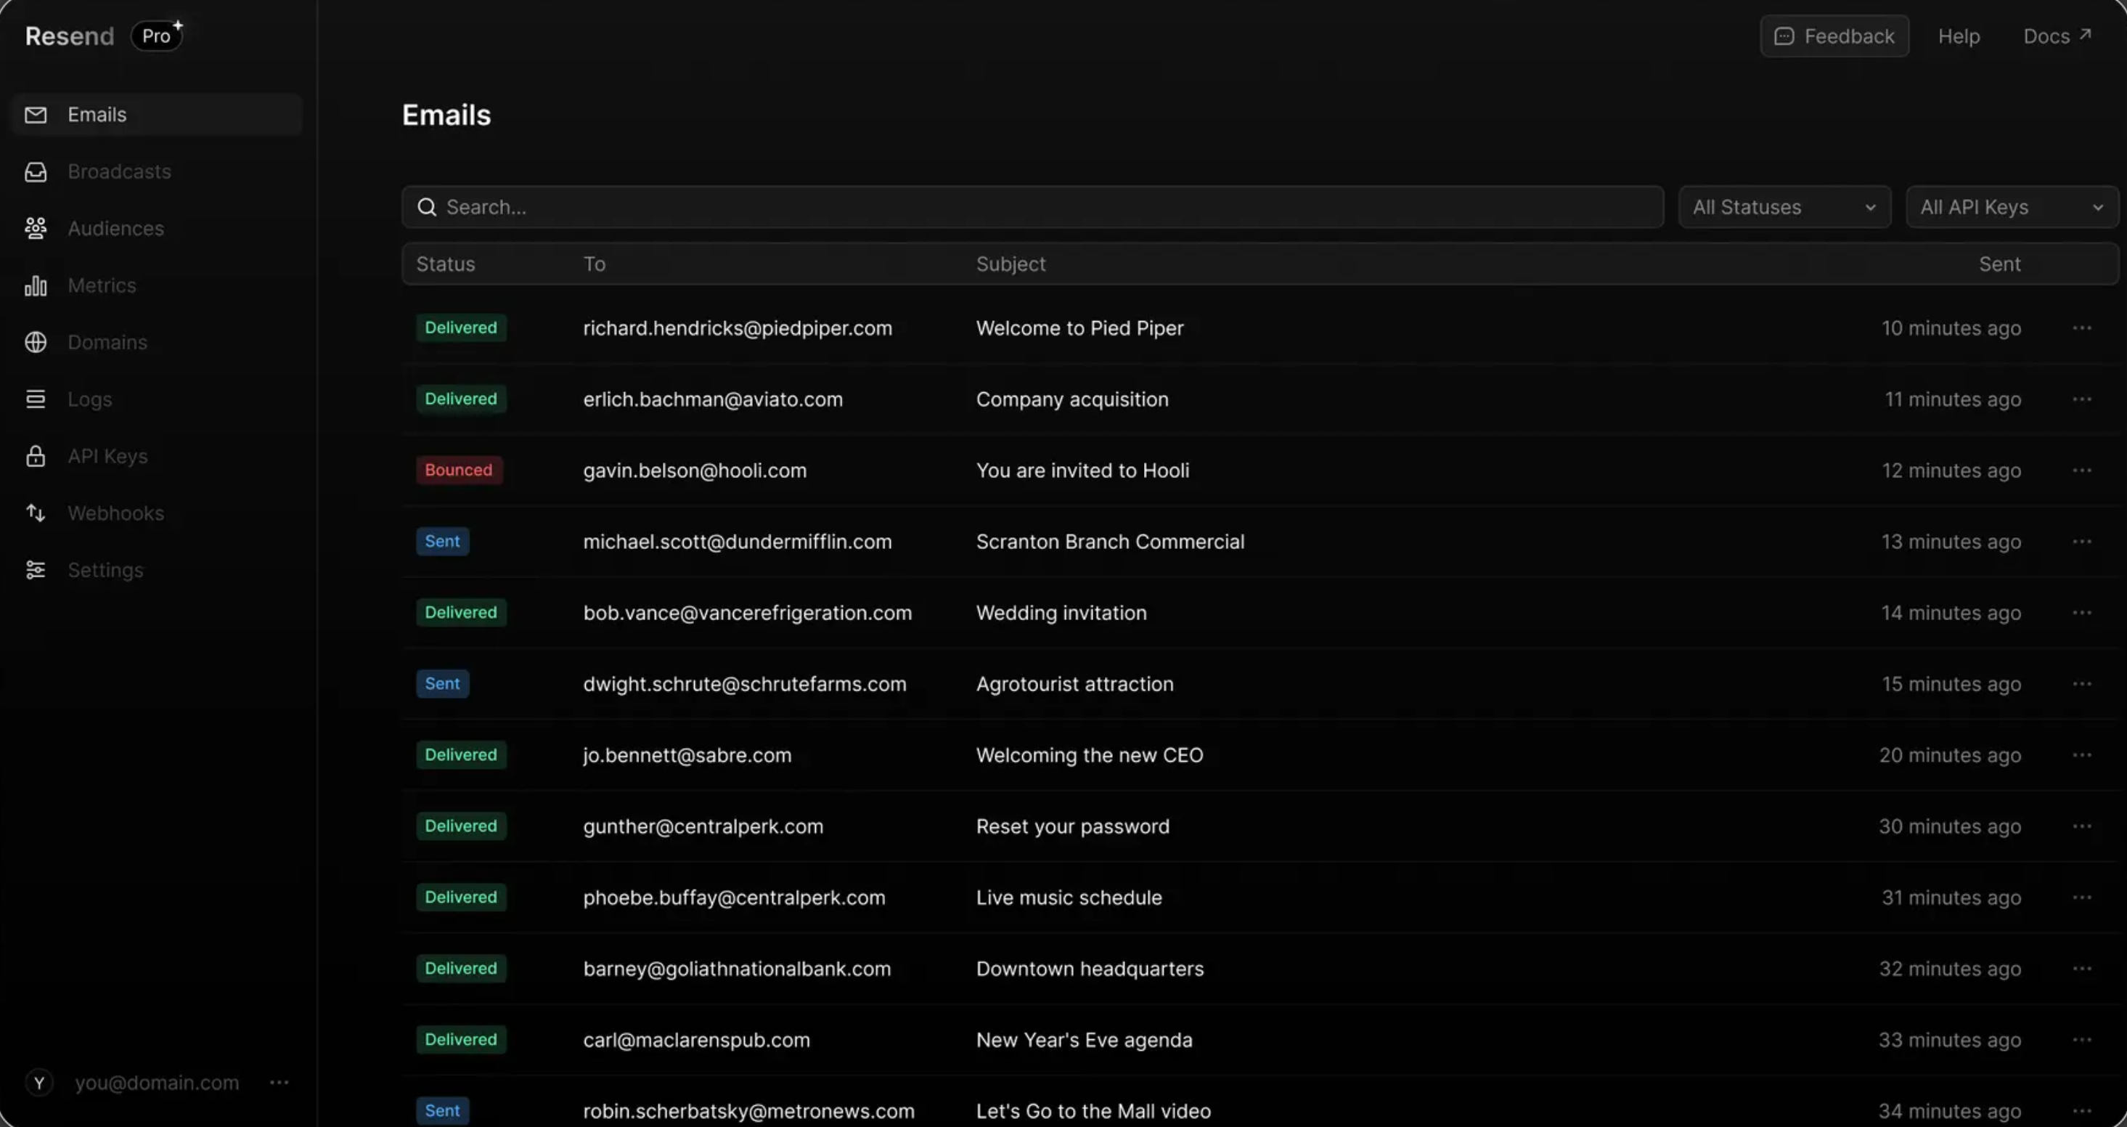2127x1127 pixels.
Task: Open more options for Reset your password email
Action: [2081, 826]
